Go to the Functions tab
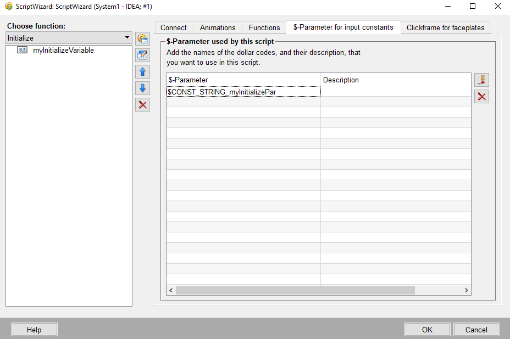Image resolution: width=510 pixels, height=339 pixels. [x=264, y=27]
